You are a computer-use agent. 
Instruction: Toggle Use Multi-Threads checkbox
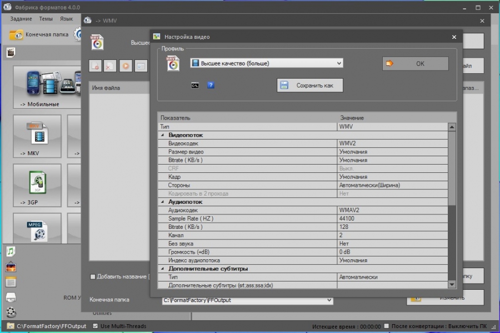click(x=96, y=326)
